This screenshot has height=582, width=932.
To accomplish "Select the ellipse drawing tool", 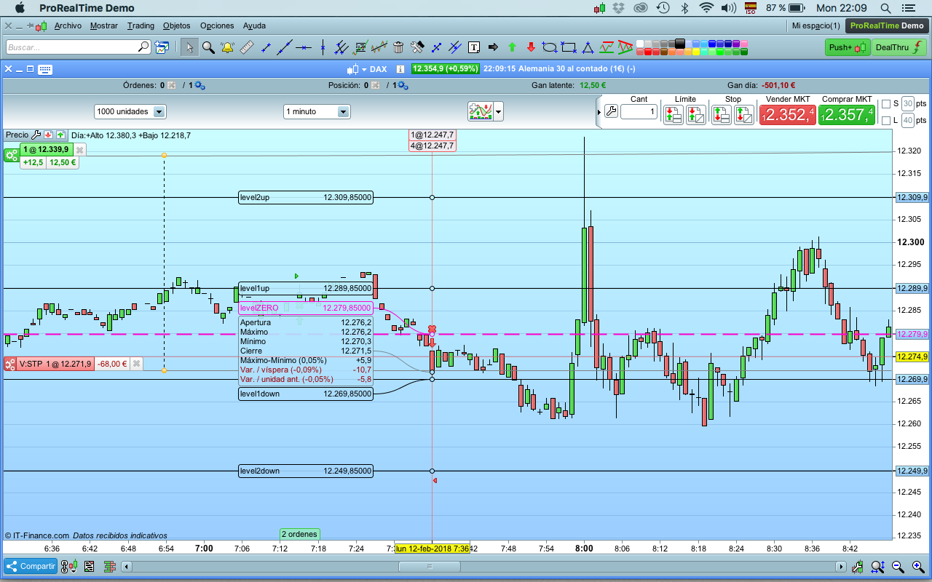I will (550, 47).
